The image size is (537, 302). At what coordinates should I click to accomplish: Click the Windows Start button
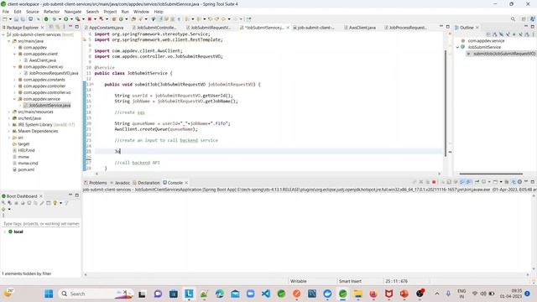tap(49, 294)
